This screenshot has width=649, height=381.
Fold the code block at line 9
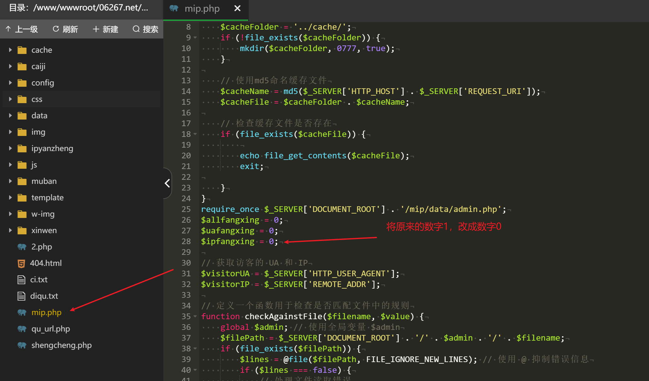click(x=195, y=38)
